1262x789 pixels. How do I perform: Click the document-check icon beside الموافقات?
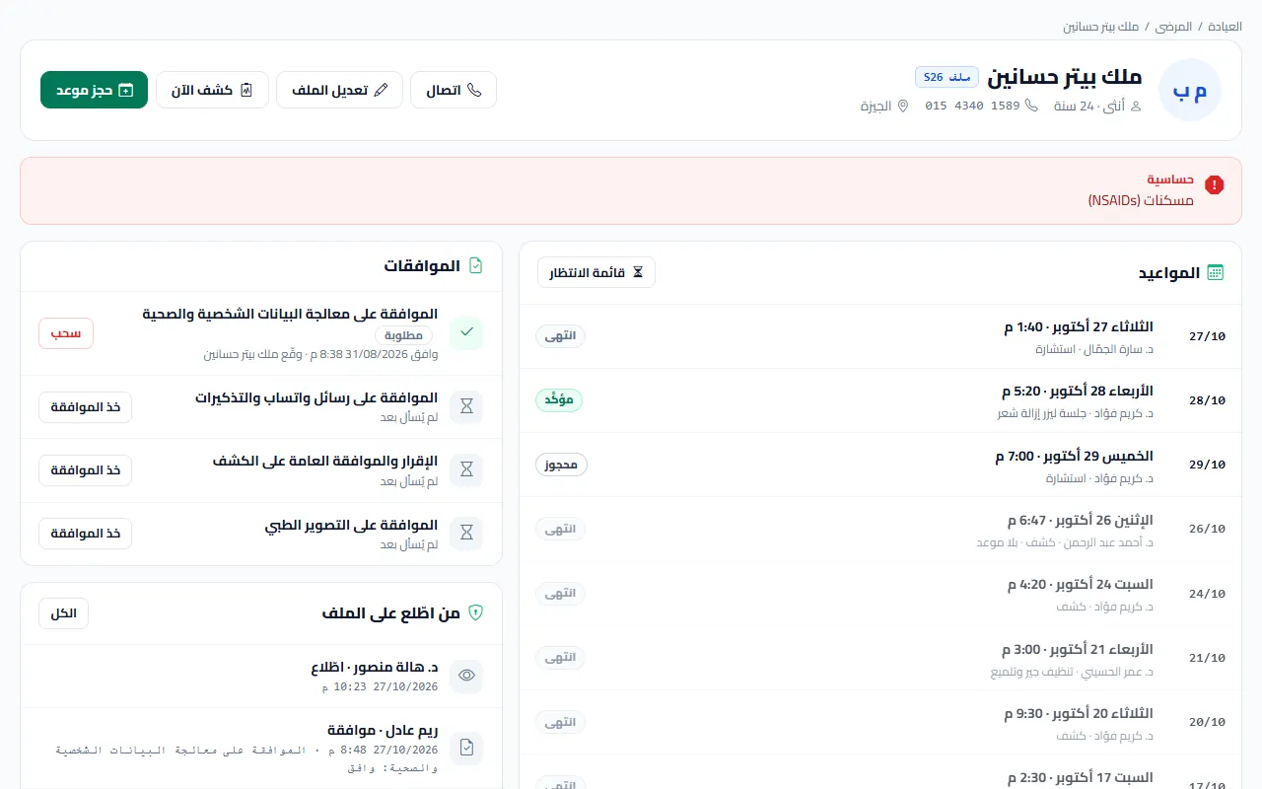pyautogui.click(x=475, y=265)
